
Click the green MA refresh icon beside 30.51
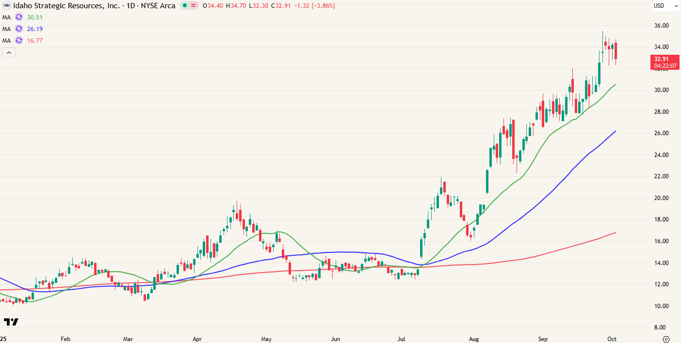coord(19,17)
